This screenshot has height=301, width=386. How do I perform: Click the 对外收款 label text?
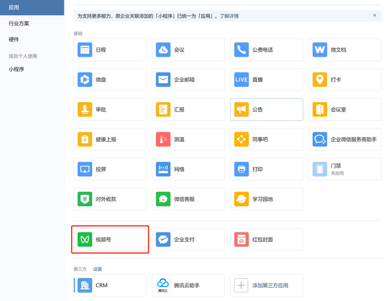tap(106, 199)
